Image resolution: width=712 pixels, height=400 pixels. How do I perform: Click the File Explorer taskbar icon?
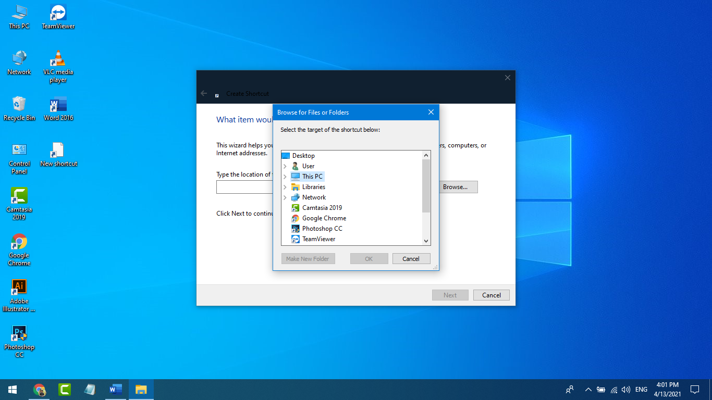pos(141,389)
